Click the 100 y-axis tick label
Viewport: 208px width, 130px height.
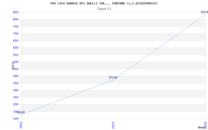(x=16, y=119)
